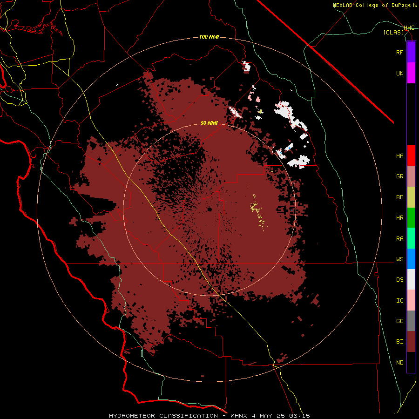Click the RA legend label

(x=399, y=239)
